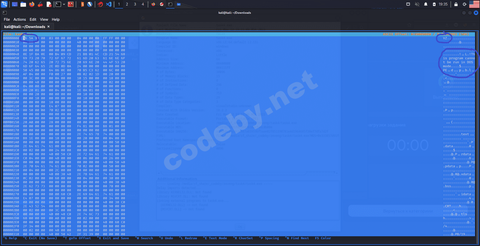Screen dimensions: 480x246
Task: Open the Help menu
Action: [56, 19]
